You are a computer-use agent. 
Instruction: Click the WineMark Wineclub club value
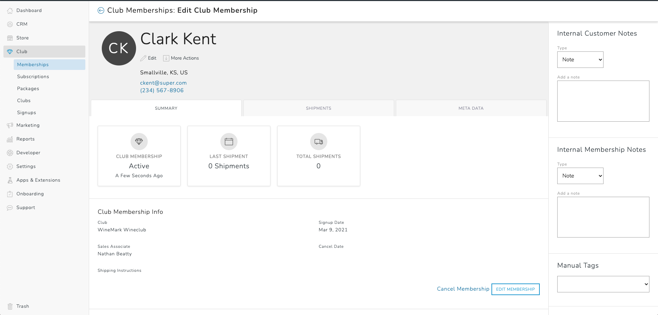[122, 230]
